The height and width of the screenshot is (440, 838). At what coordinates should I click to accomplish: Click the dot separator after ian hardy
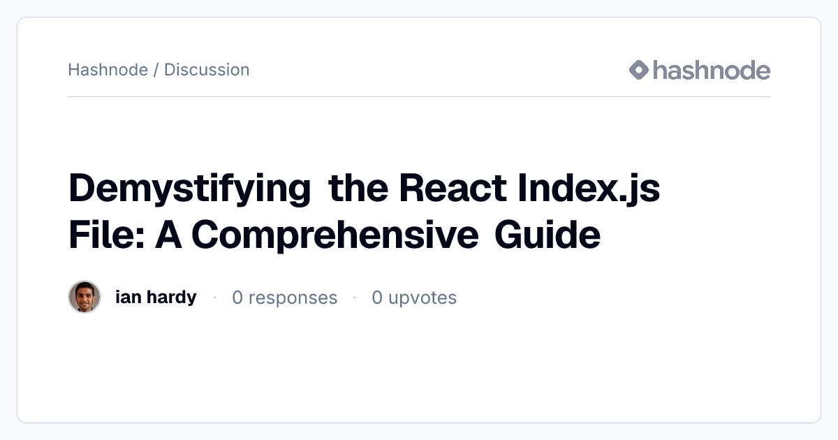click(x=214, y=298)
